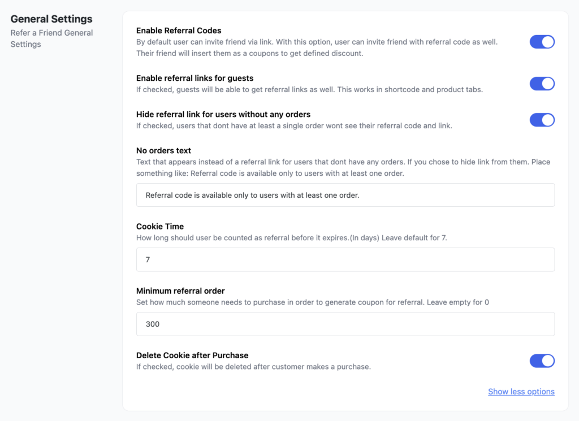Turn off referral links for guests

click(542, 84)
